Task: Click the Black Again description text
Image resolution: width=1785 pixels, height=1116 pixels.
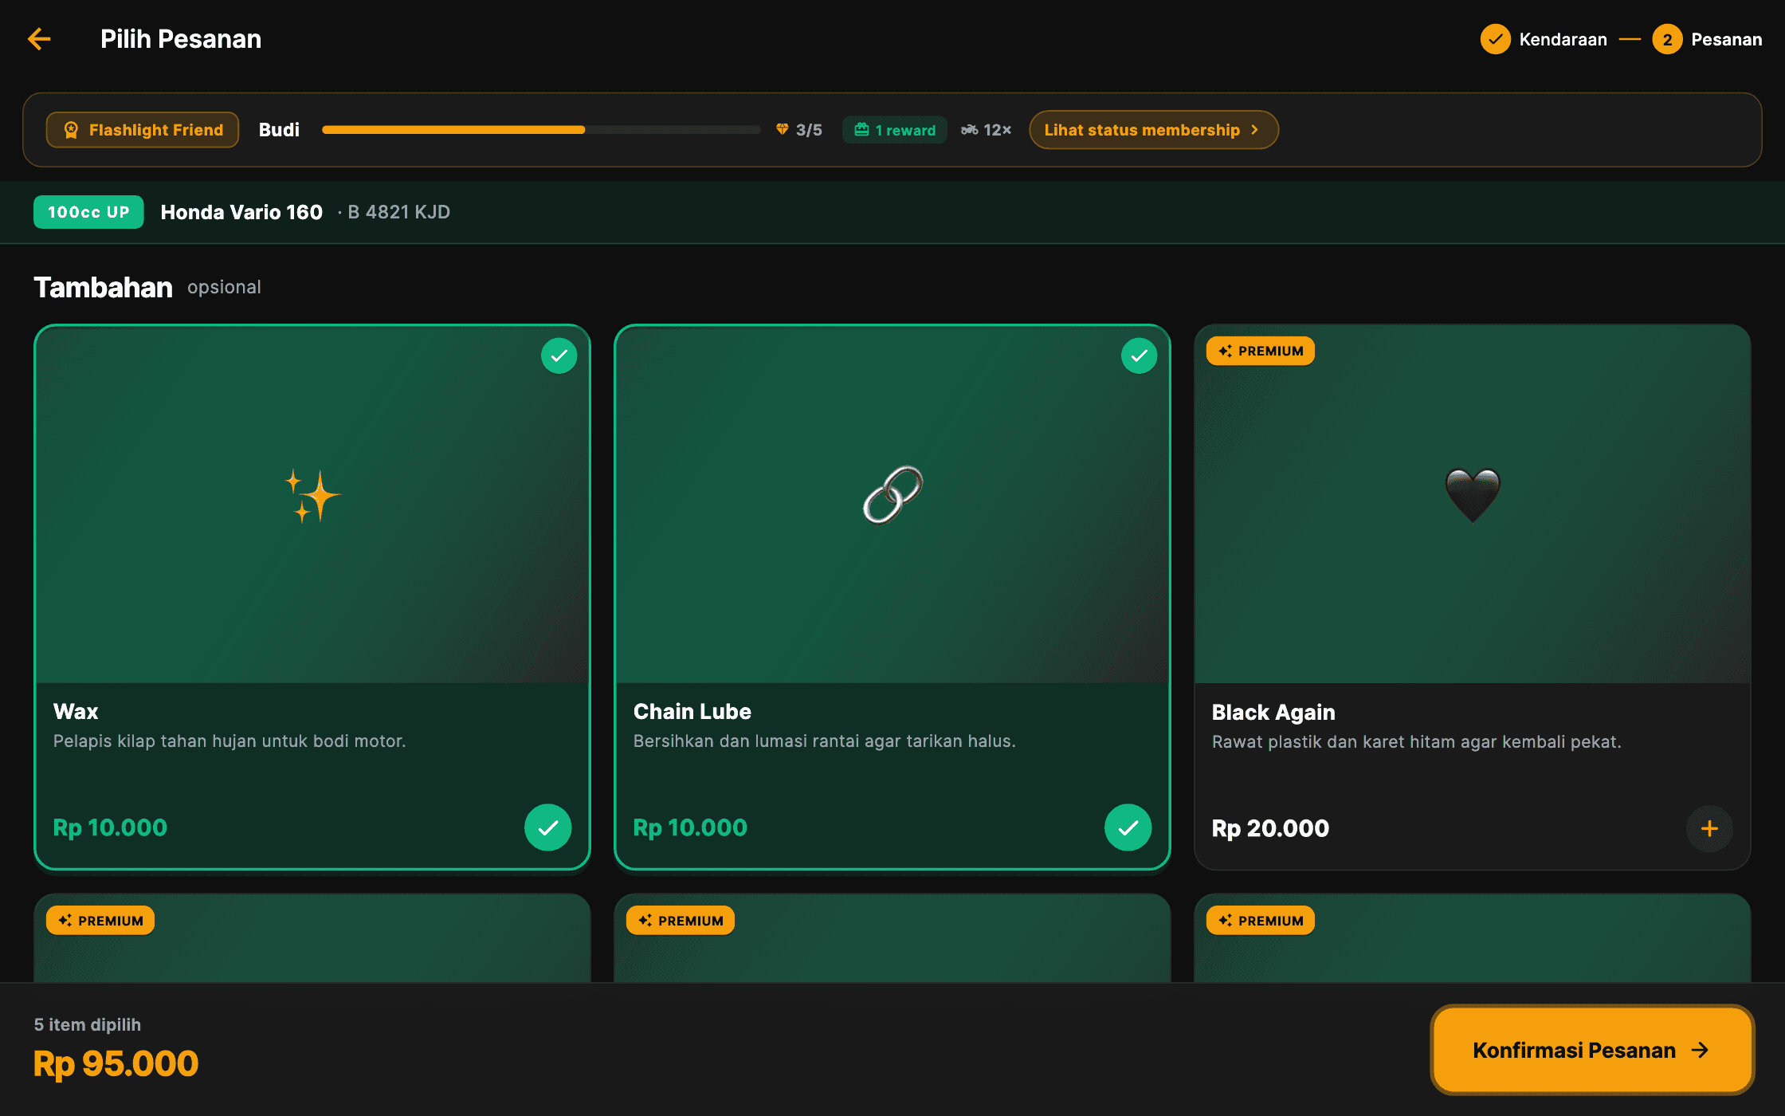Action: 1416,741
